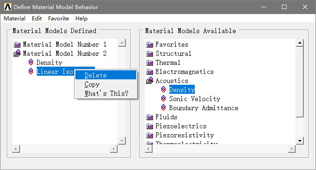The image size is (316, 170).
Task: Click the Boundary Admittance diamond icon
Action: (x=163, y=107)
